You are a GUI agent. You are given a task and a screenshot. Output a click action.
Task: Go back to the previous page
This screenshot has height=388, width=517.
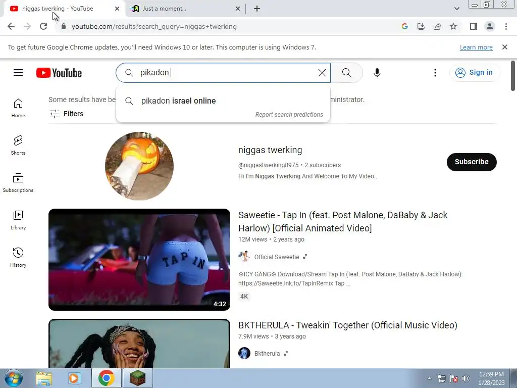point(11,26)
